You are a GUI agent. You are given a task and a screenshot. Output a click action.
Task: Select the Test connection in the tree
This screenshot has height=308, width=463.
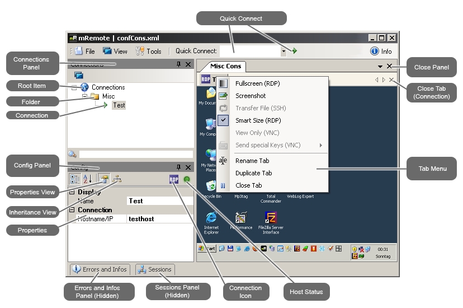tap(119, 105)
